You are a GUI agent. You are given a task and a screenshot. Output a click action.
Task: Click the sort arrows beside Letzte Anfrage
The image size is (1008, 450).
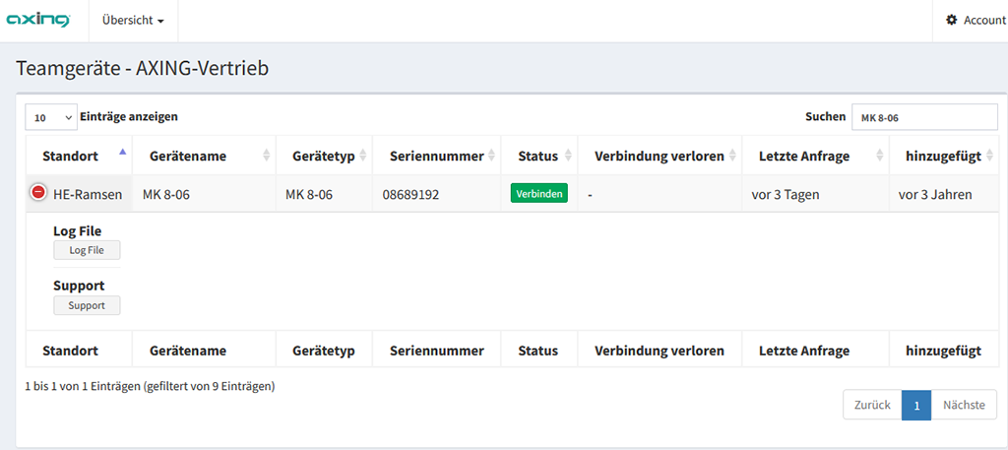click(x=880, y=155)
